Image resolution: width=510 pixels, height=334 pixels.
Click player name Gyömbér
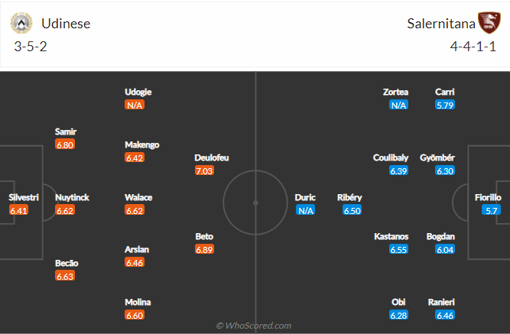point(437,157)
